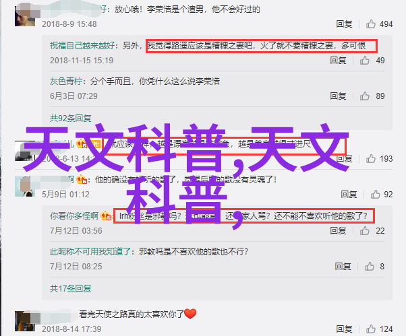Expand 共92条回复 replies
Viewport: 406px width, 336px height.
pyautogui.click(x=70, y=119)
